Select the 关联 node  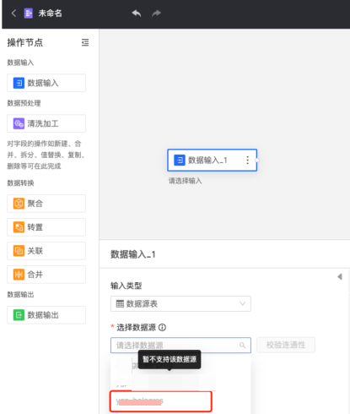[x=46, y=251]
